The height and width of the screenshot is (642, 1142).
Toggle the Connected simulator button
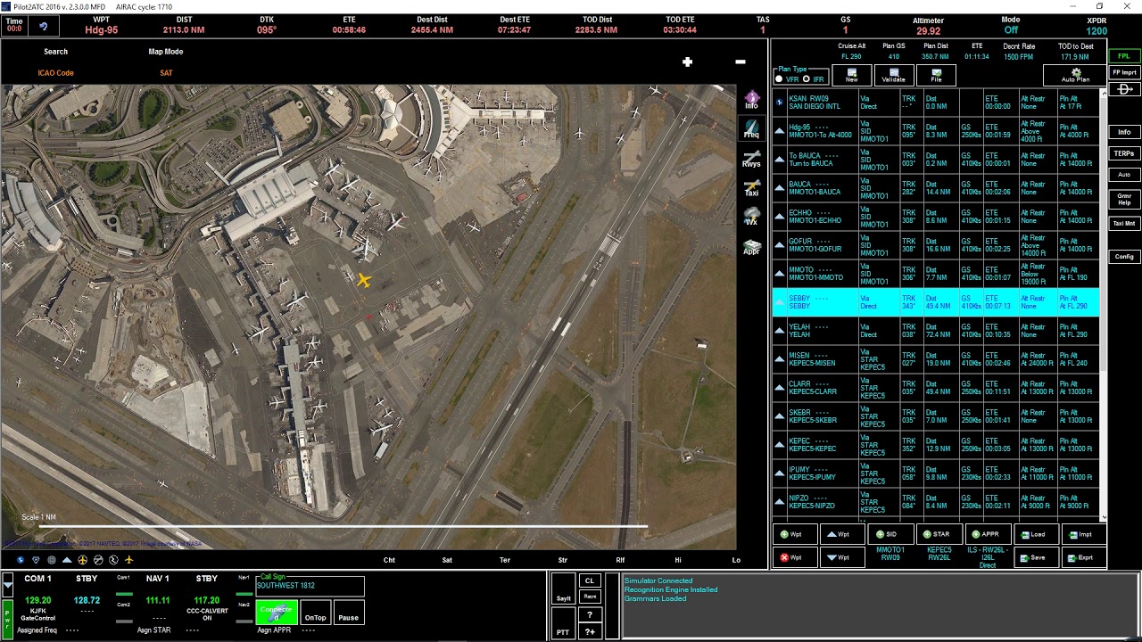[x=277, y=613]
